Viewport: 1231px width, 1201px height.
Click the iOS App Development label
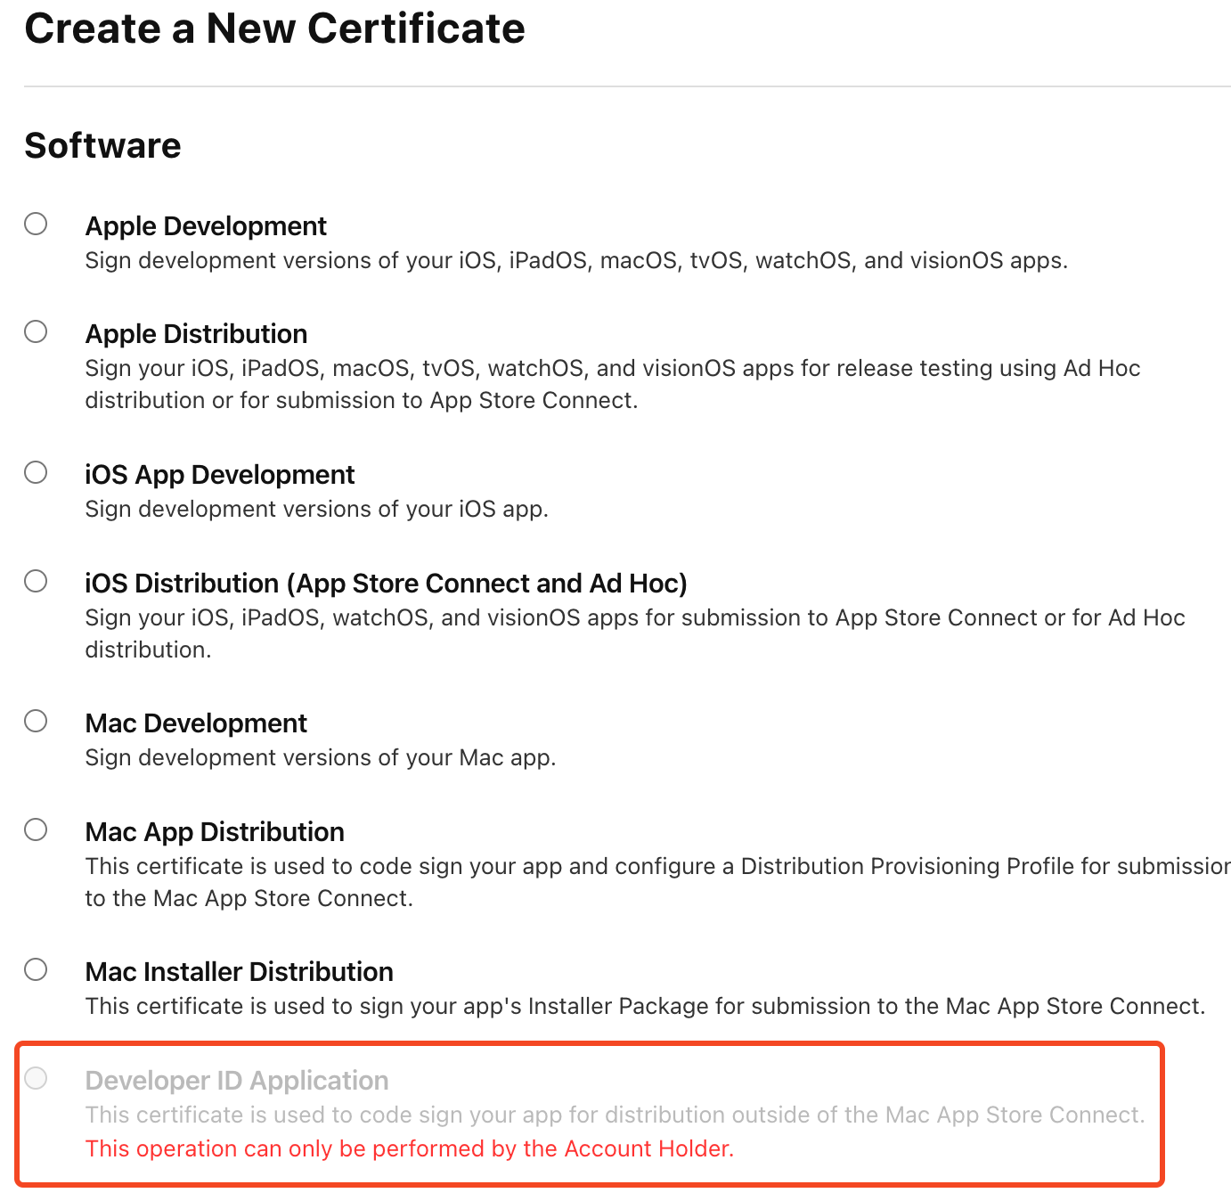point(220,475)
